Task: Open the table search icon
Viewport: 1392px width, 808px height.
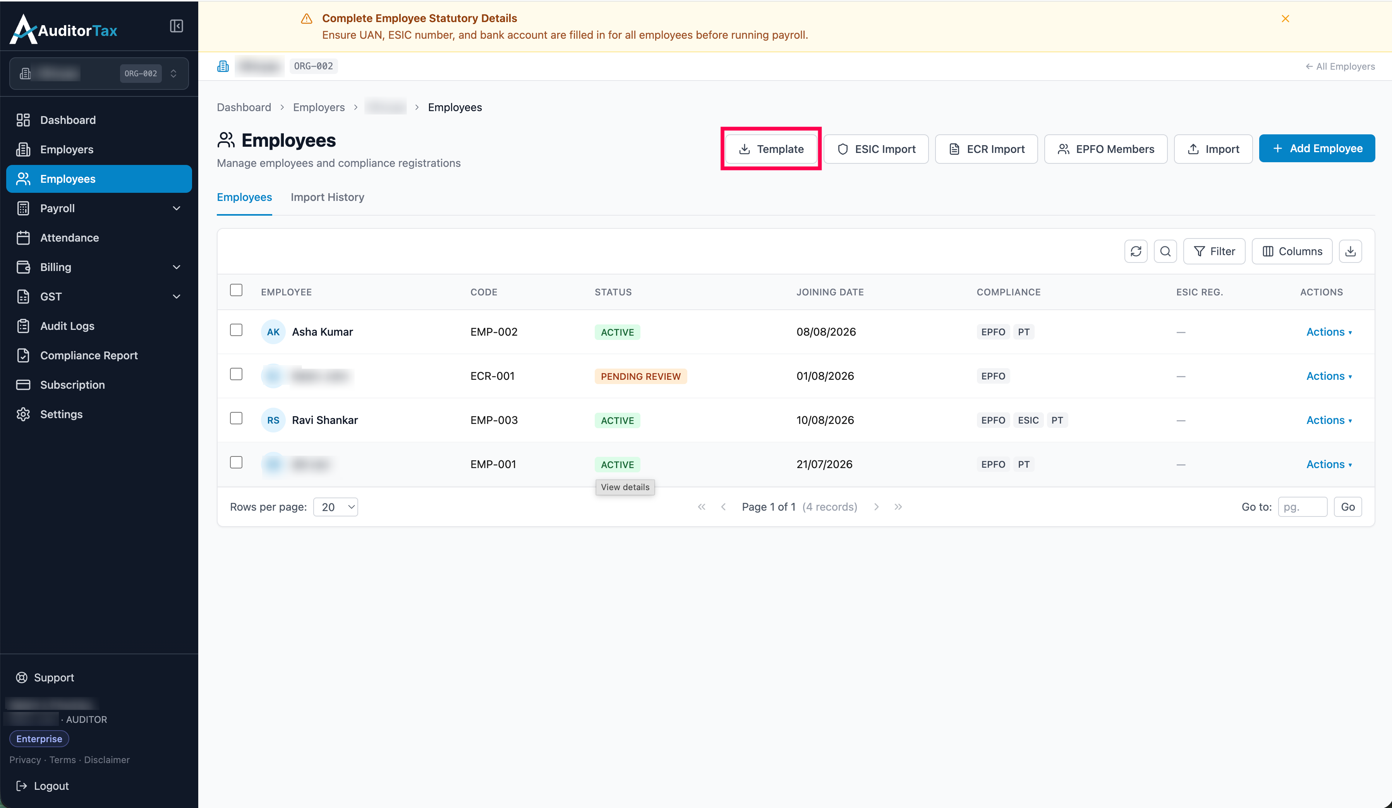Action: coord(1165,251)
